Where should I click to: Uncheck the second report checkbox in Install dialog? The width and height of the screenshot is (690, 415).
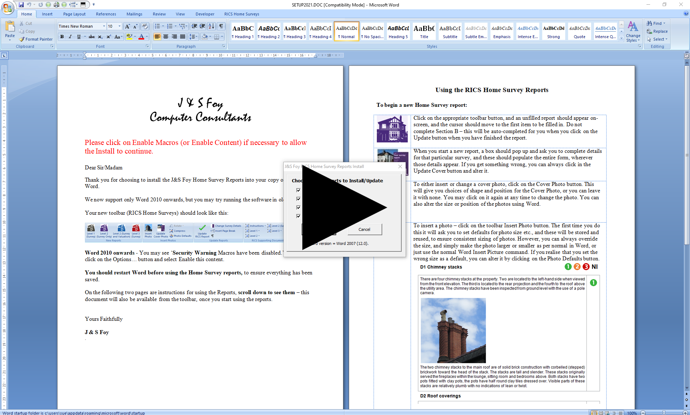298,199
